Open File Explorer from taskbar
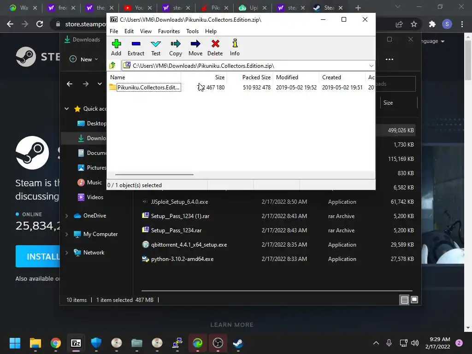This screenshot has width=472, height=354. point(35,343)
